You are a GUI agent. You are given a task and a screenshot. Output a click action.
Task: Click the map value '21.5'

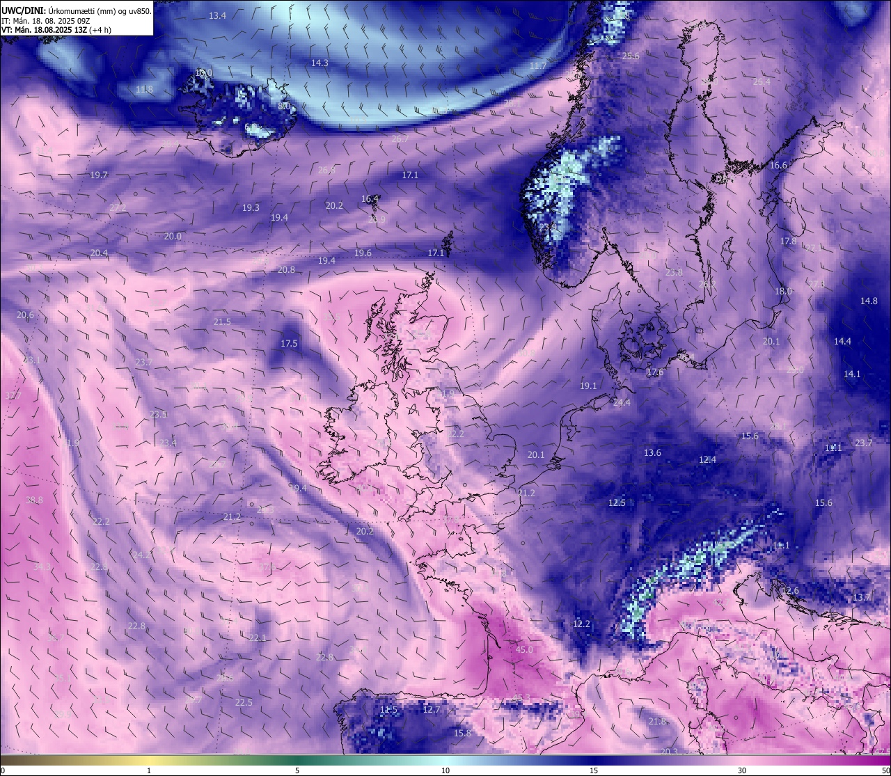tap(222, 322)
